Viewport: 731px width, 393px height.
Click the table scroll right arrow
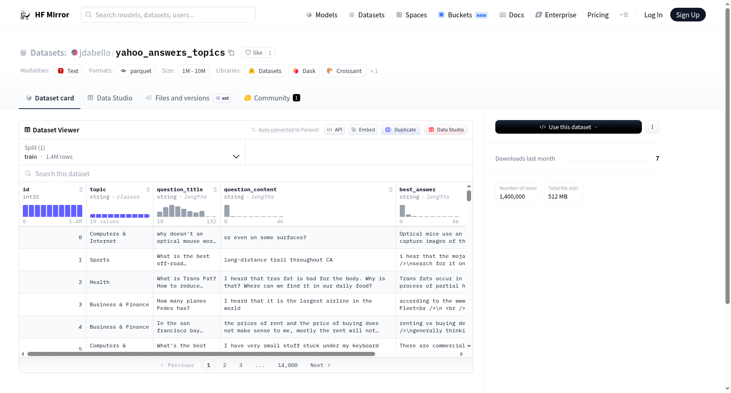pyautogui.click(x=461, y=354)
